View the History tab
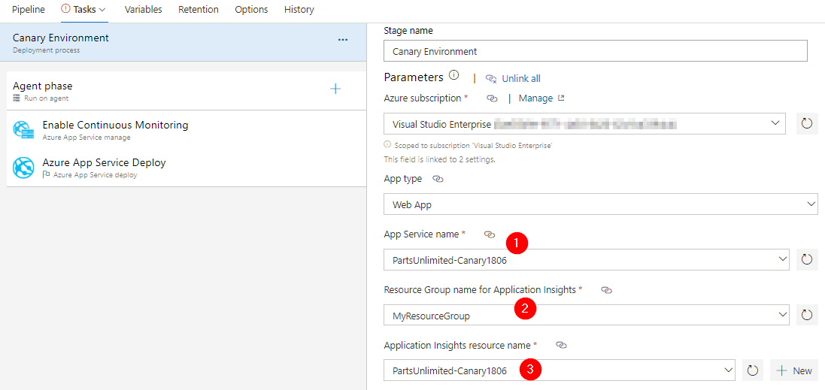Screen dimensions: 825x390 click(x=299, y=10)
